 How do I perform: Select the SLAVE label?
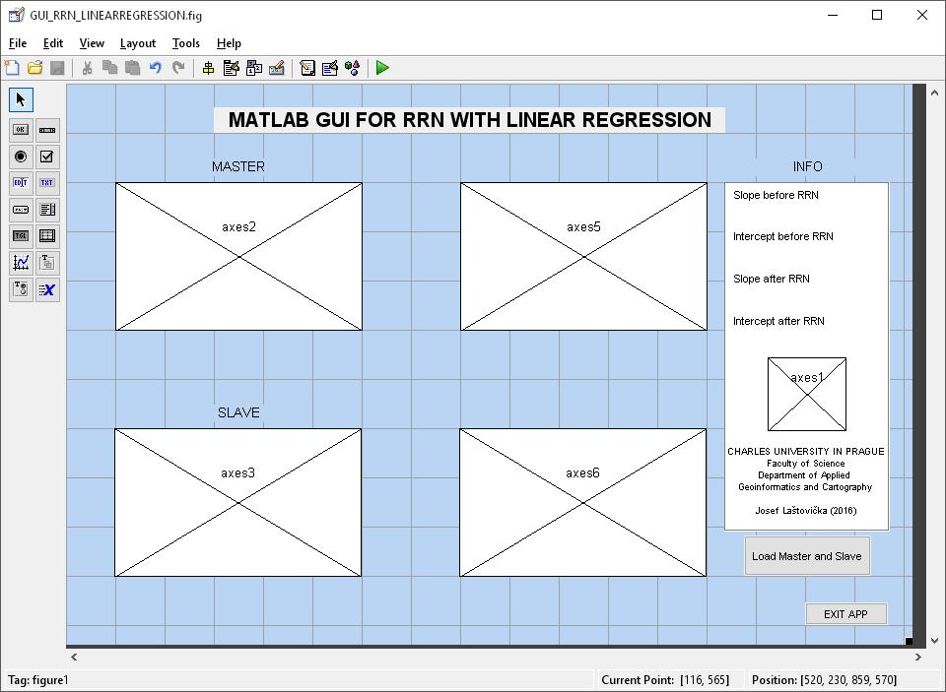(238, 412)
